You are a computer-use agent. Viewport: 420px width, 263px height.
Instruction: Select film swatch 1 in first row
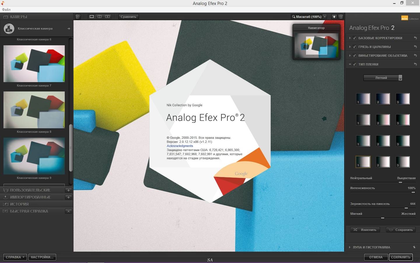(x=363, y=99)
